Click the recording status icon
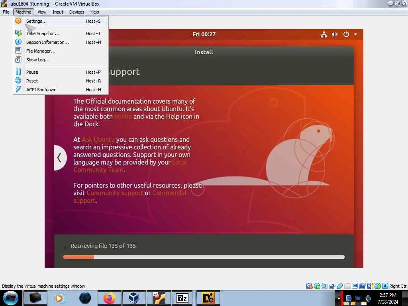 (362, 286)
